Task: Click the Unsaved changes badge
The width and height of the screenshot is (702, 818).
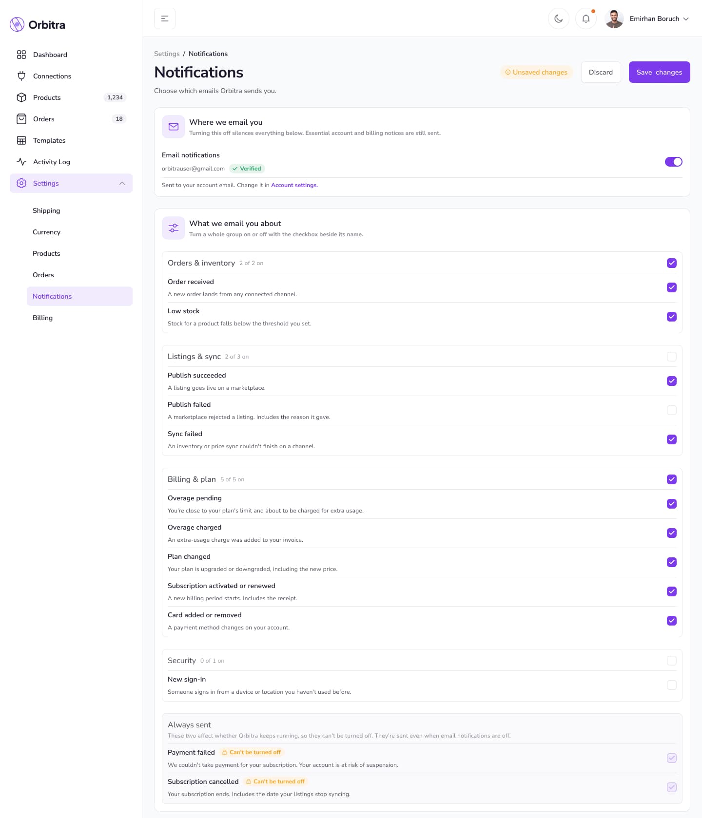Action: [x=536, y=72]
